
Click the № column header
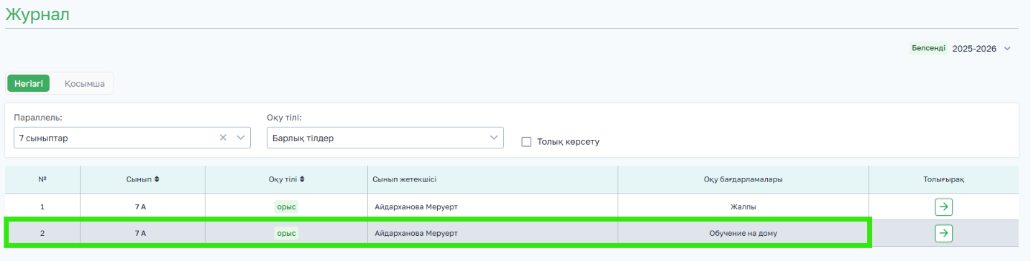click(42, 179)
